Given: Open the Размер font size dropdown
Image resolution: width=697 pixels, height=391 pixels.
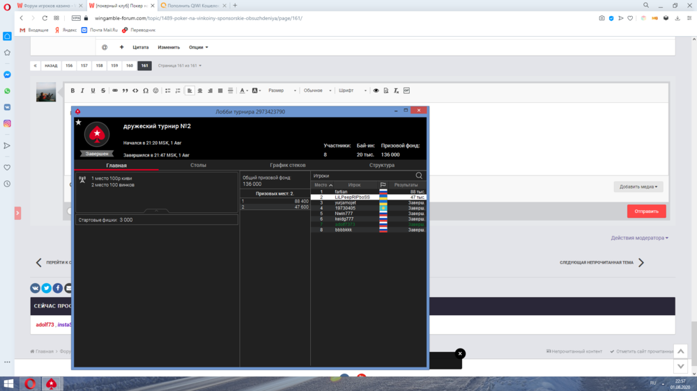Looking at the screenshot, I should (282, 90).
